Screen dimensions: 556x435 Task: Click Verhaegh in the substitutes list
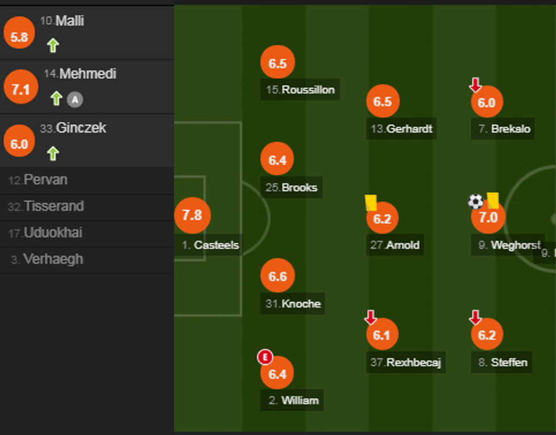click(x=53, y=259)
